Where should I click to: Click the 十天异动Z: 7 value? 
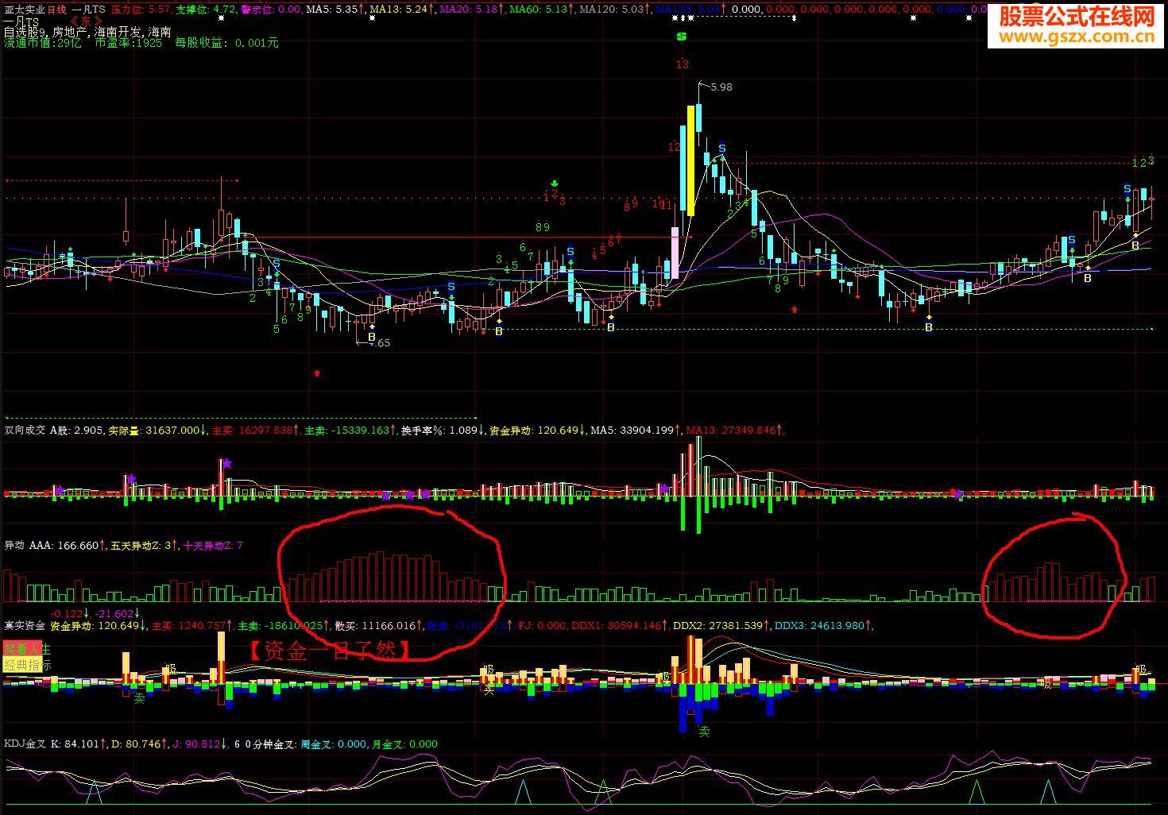tap(214, 546)
